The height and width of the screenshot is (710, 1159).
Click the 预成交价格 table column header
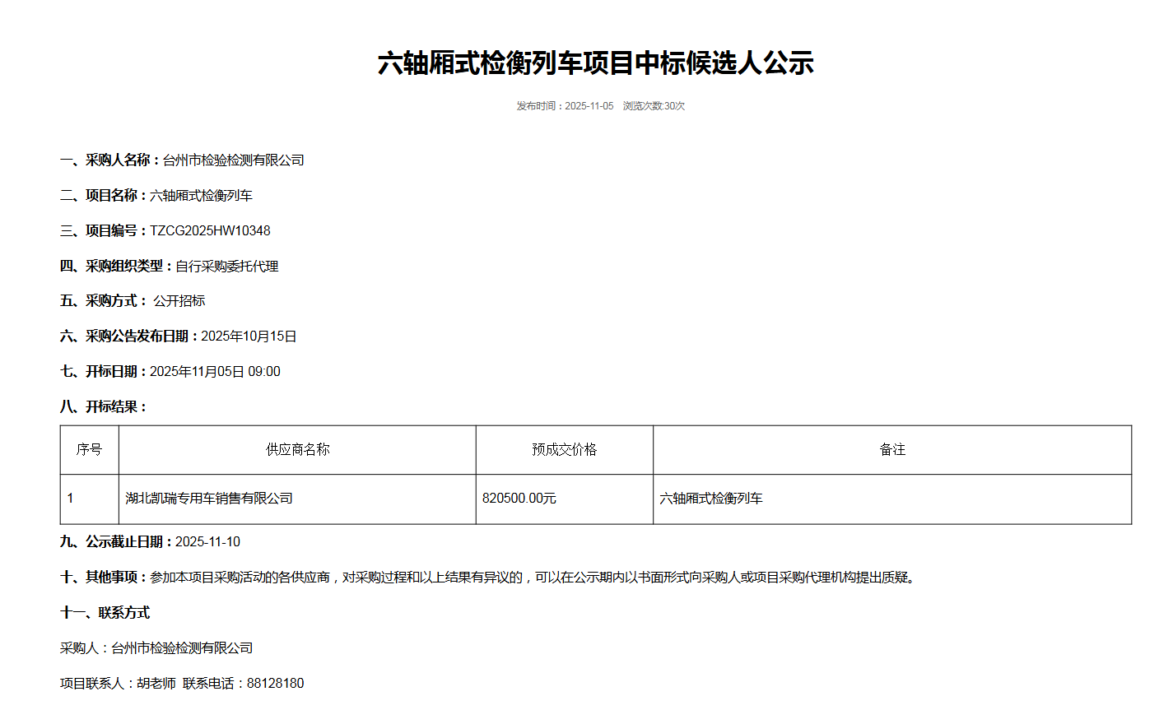click(x=564, y=450)
